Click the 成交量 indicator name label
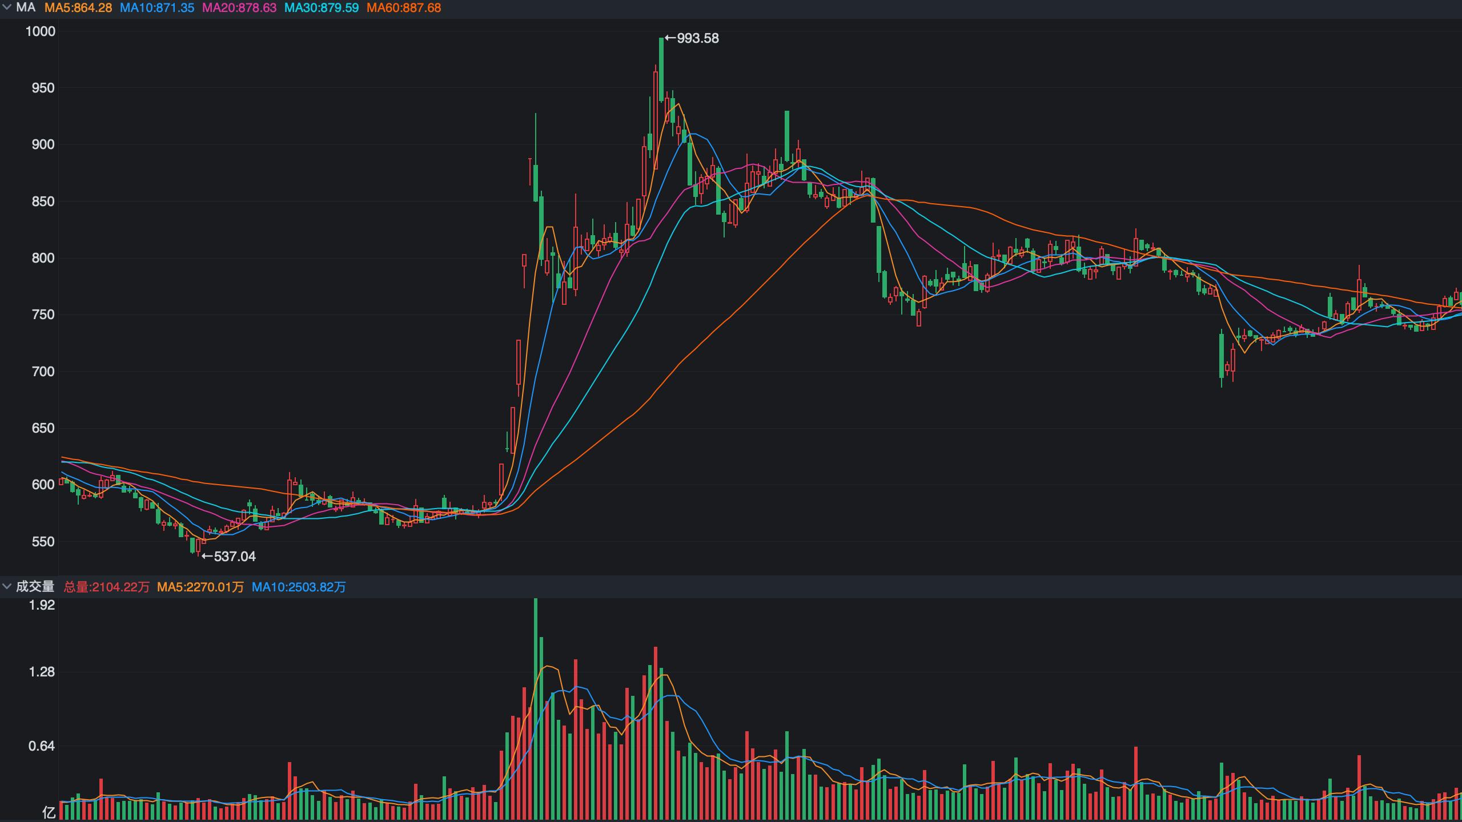1462x822 pixels. (35, 587)
